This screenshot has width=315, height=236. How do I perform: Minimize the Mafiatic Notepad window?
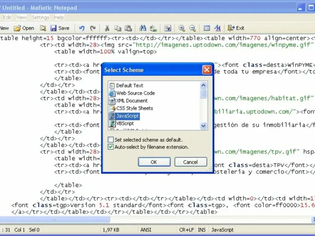[x=300, y=8]
